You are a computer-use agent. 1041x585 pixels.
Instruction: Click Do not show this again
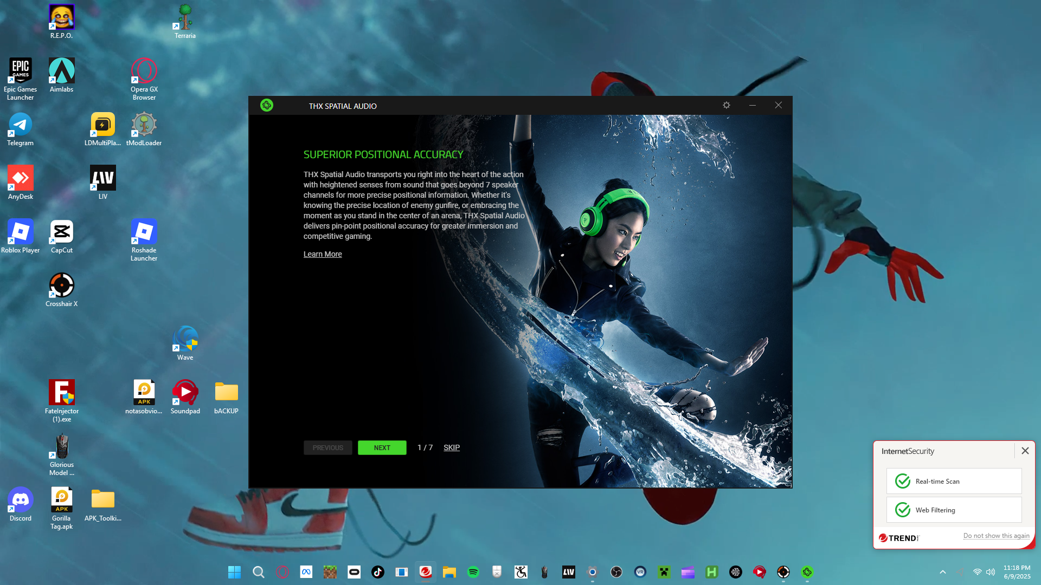click(996, 536)
